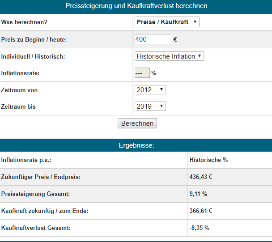Image resolution: width=272 pixels, height=242 pixels.
Task: Click the 'Ergebnisse:' results header bar
Action: click(x=136, y=145)
